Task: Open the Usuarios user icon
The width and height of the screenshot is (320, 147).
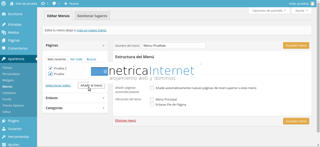Action: (x=4, y=129)
